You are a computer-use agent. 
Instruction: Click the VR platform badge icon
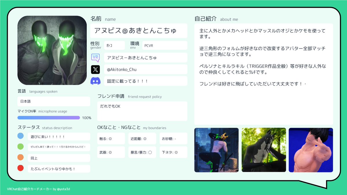(96, 57)
